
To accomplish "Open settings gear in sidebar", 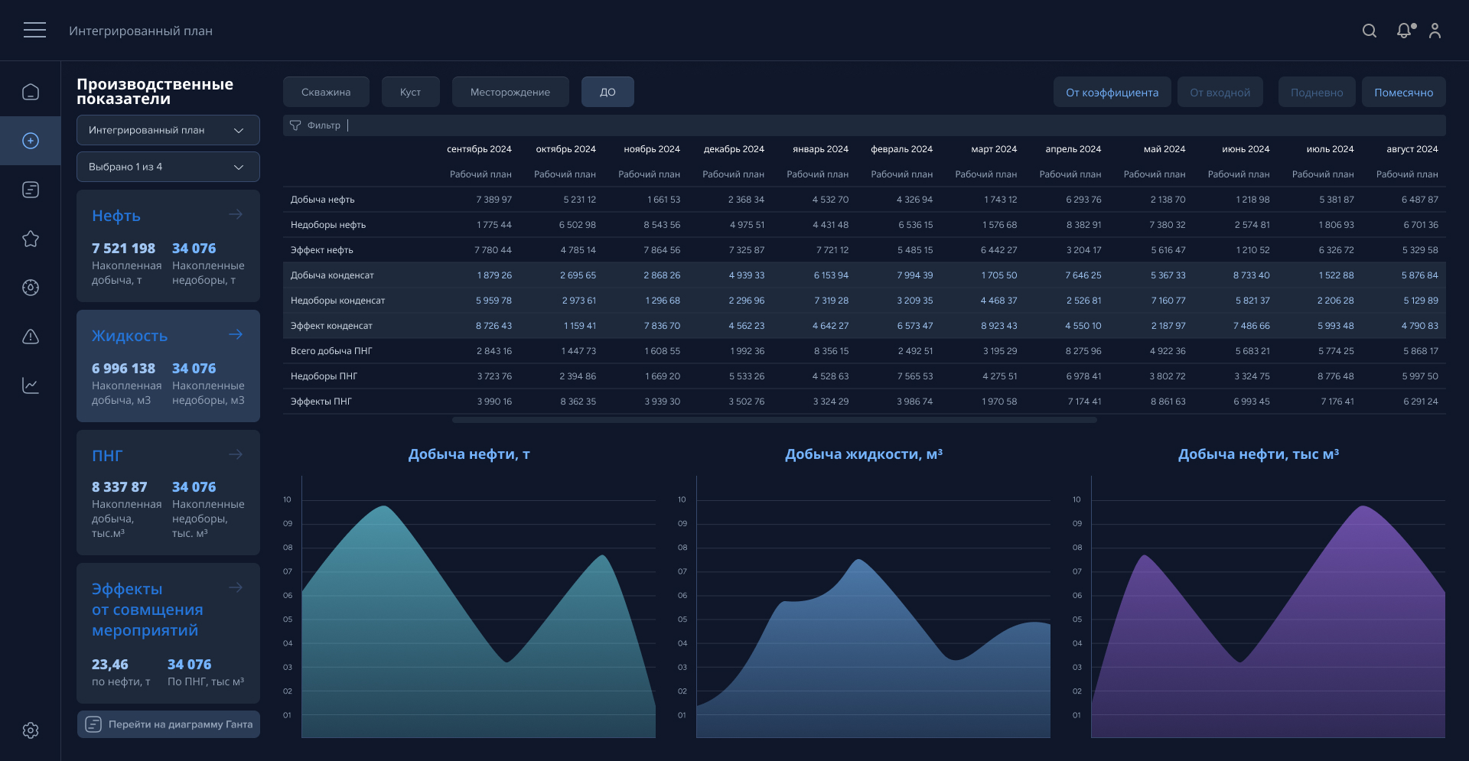I will 31,730.
